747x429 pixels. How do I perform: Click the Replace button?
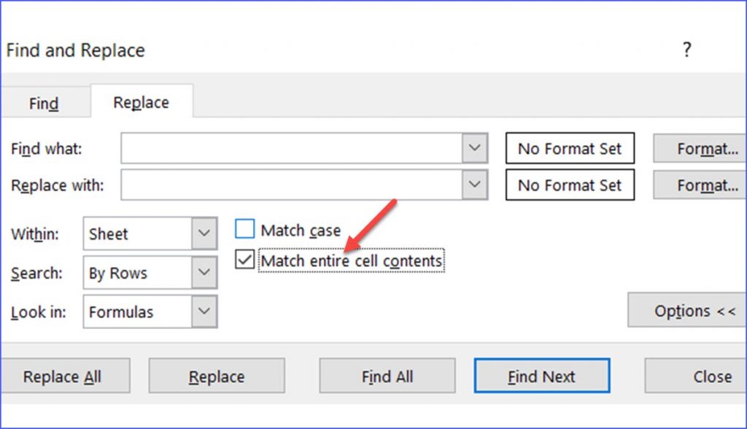pos(217,376)
